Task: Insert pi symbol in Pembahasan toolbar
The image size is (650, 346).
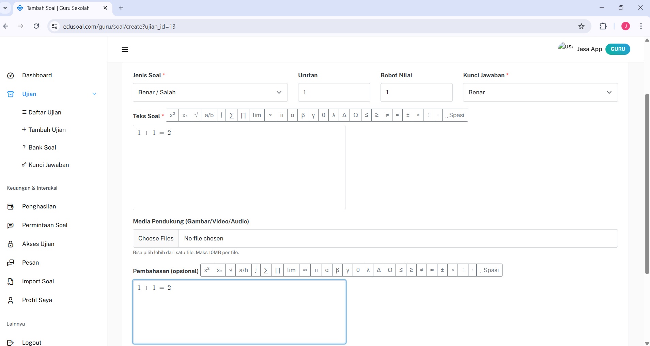Action: (x=316, y=270)
